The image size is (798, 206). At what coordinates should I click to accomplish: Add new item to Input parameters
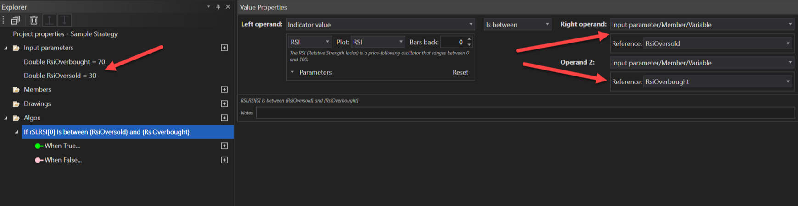click(224, 48)
